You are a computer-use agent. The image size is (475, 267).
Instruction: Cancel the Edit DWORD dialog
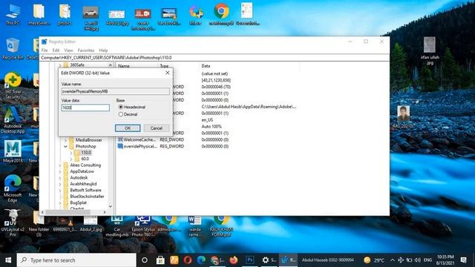point(157,128)
